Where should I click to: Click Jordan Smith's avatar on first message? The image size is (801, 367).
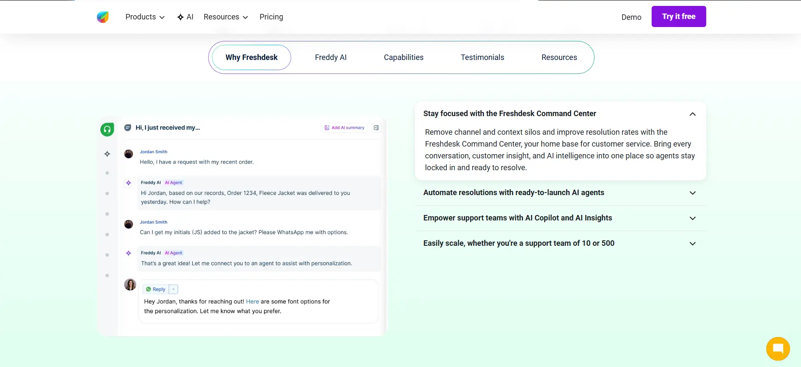click(129, 154)
